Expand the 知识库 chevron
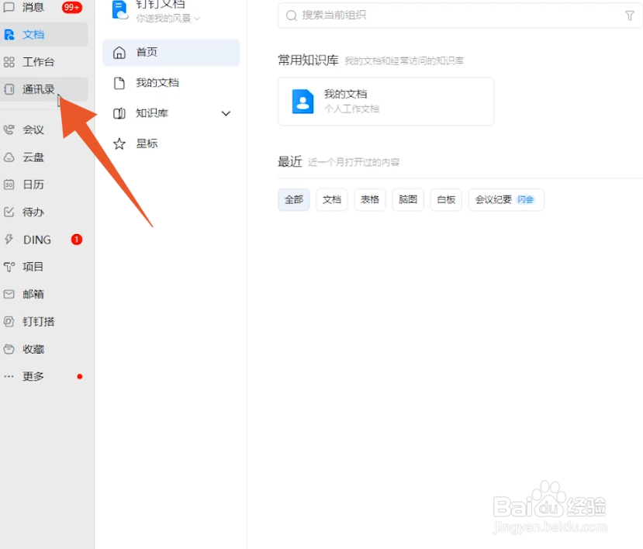This screenshot has width=643, height=549. [226, 113]
